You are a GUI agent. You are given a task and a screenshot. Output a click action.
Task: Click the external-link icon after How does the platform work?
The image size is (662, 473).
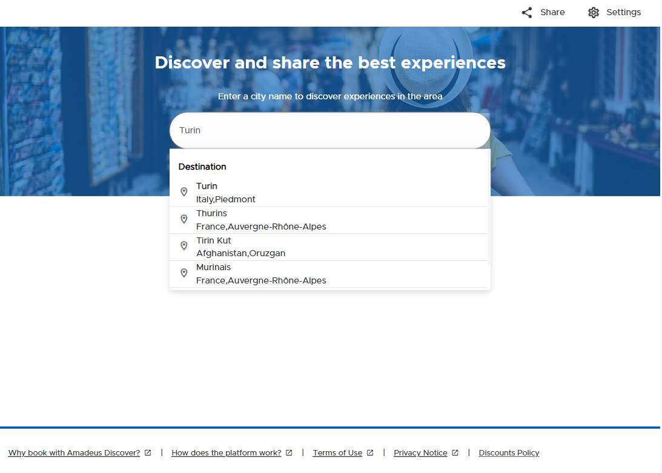click(x=289, y=452)
